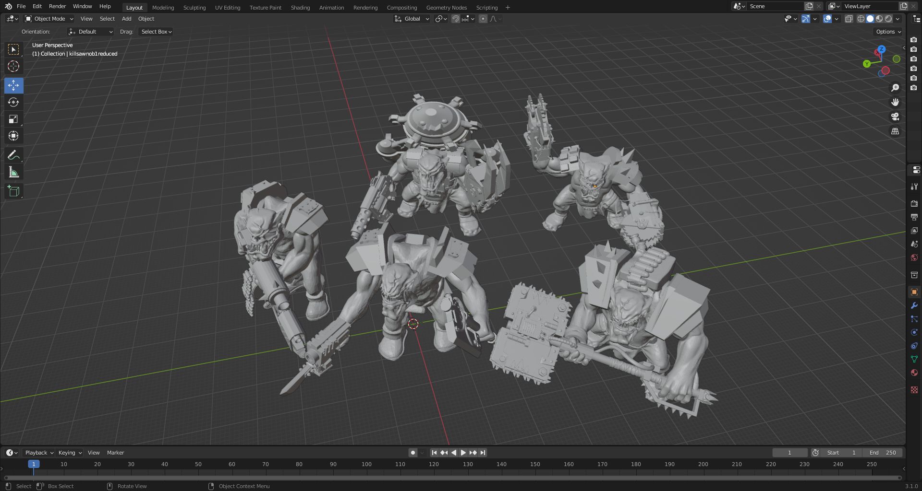Viewport: 922px width, 491px height.
Task: Click the timeline horizontal scrollbar
Action: 451,478
